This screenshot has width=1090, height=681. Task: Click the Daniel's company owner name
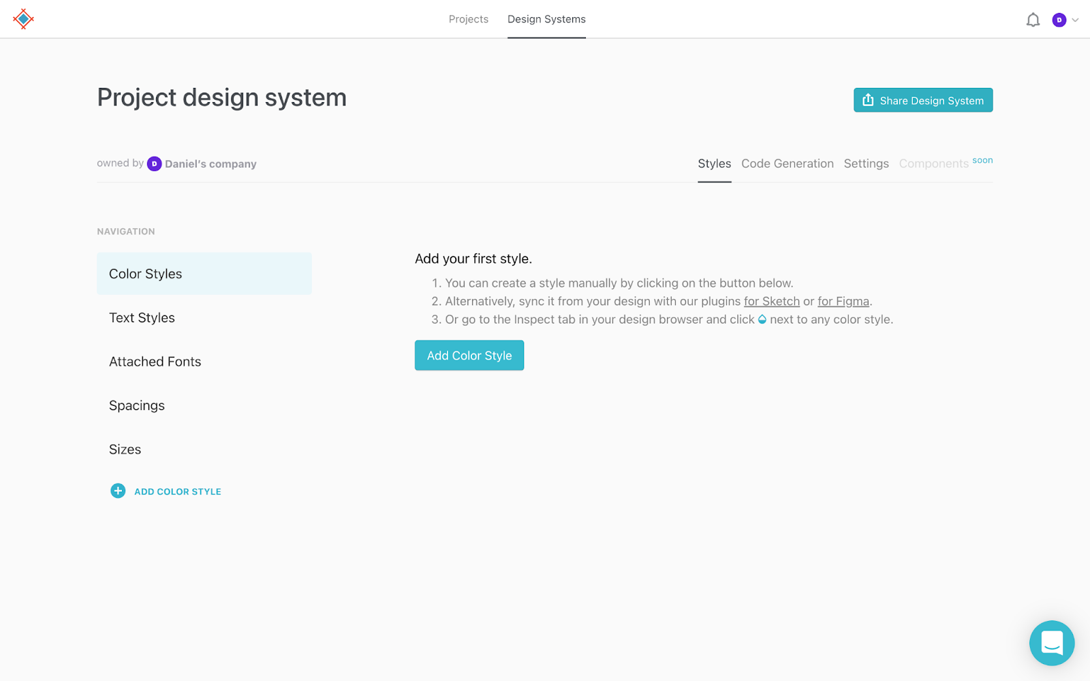[x=211, y=164]
